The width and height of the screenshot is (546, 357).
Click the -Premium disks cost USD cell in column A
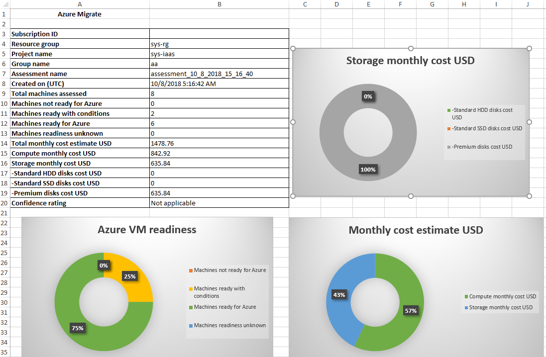80,193
